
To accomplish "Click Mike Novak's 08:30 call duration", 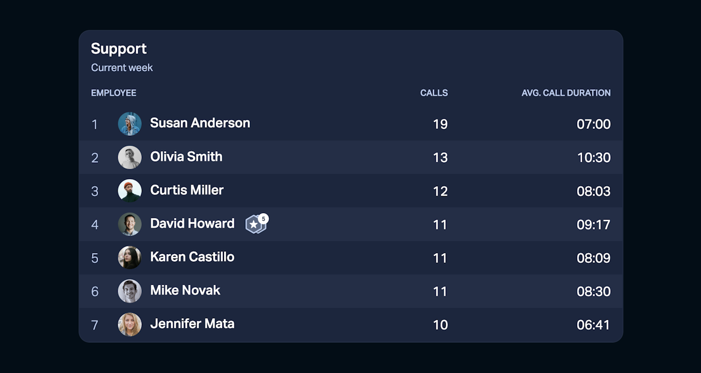I will [x=593, y=291].
